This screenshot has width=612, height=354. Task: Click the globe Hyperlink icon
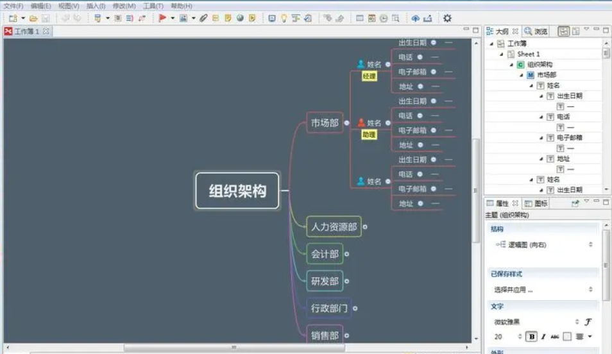[240, 19]
